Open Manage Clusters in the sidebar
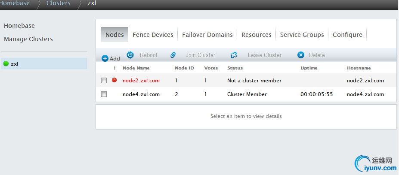Image resolution: width=399 pixels, height=175 pixels. [28, 39]
